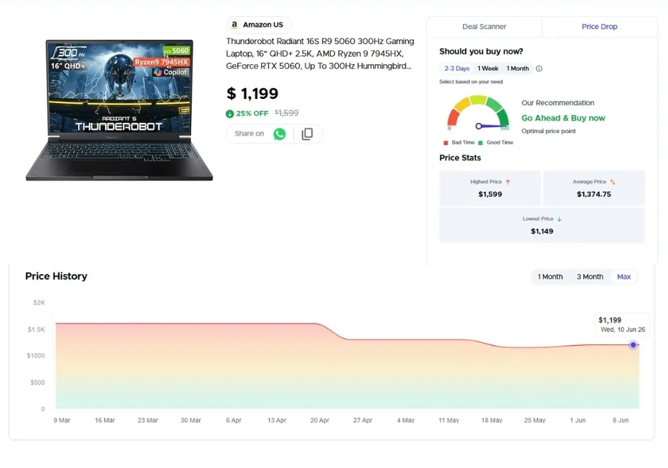Click the info icon next to 1 Month

pos(539,69)
